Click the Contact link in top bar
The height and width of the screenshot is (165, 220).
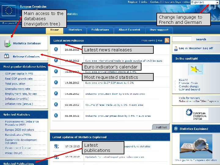pos(155,2)
